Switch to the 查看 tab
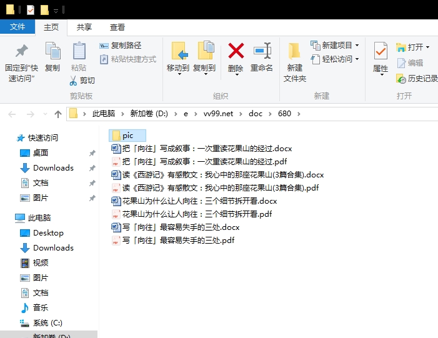 (117, 27)
